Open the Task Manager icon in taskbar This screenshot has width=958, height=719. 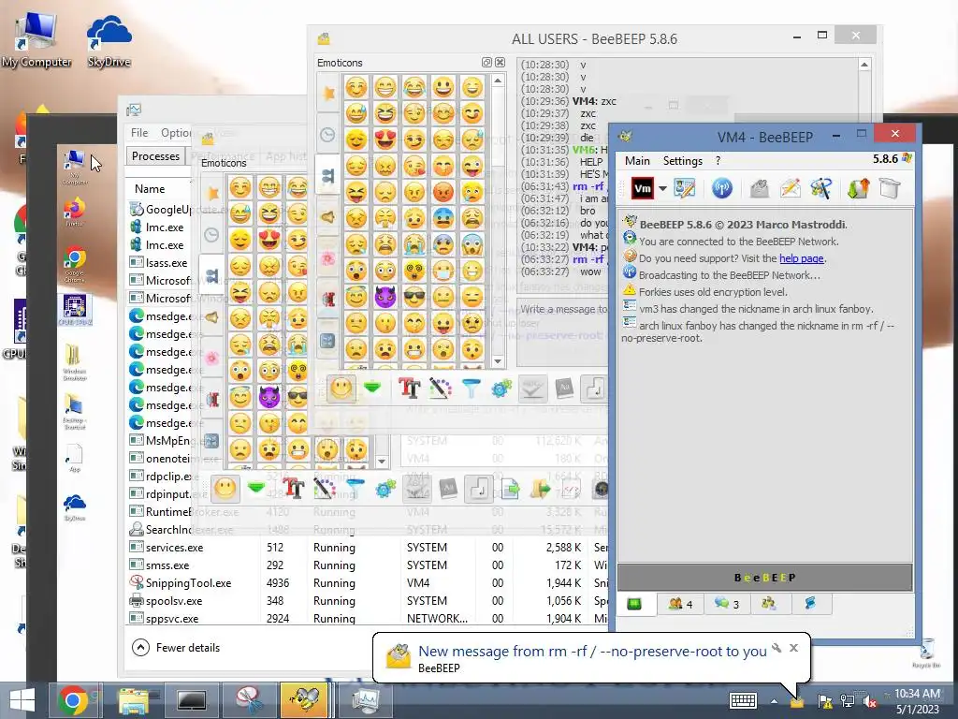366,699
